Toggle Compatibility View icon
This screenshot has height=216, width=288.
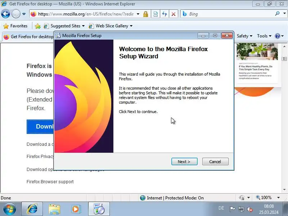tap(156, 14)
